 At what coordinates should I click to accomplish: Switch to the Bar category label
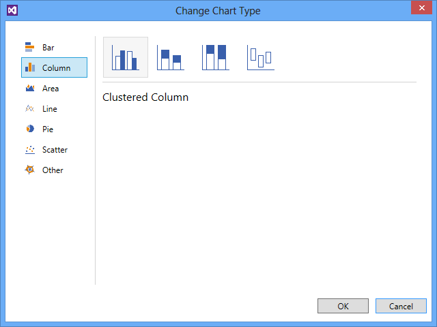click(x=48, y=48)
